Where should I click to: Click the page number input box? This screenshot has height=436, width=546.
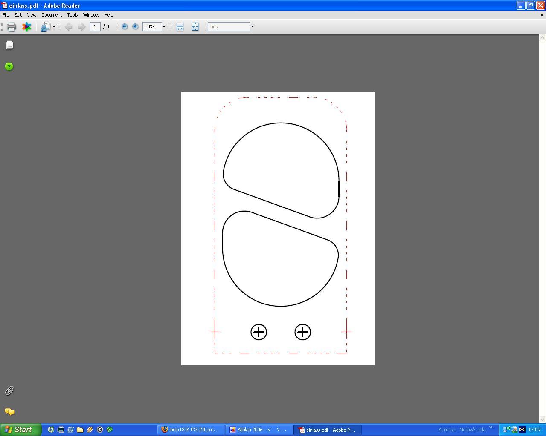[x=95, y=27]
